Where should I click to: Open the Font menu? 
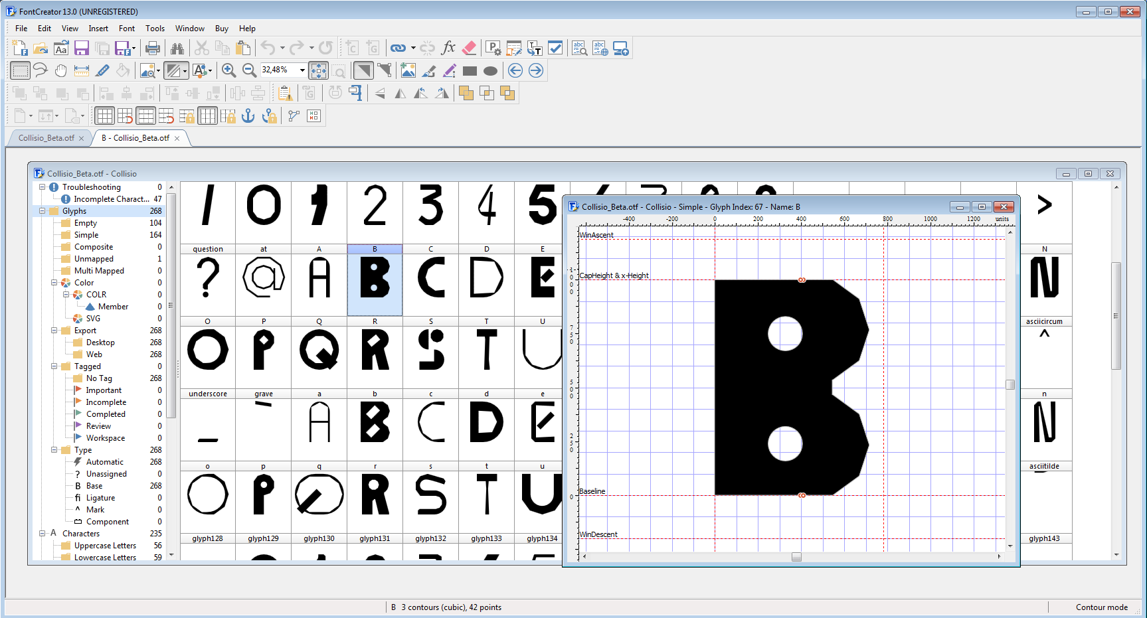click(x=126, y=29)
